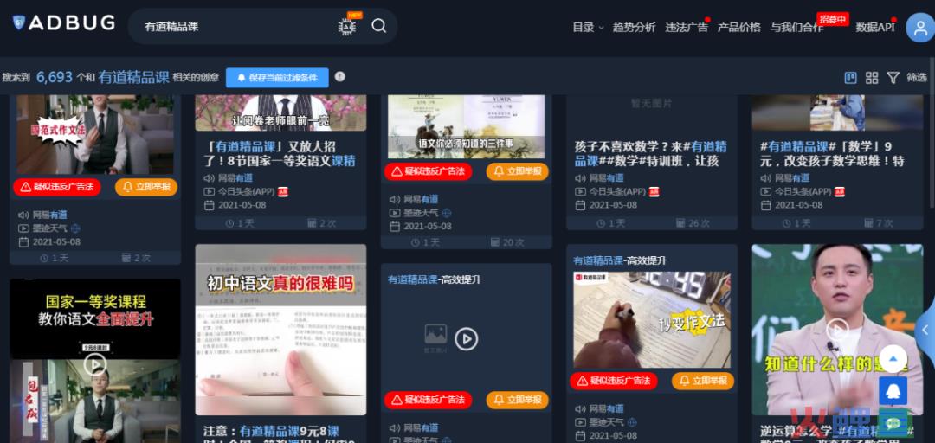
Task: Click the info circle next to save filter
Action: point(340,76)
